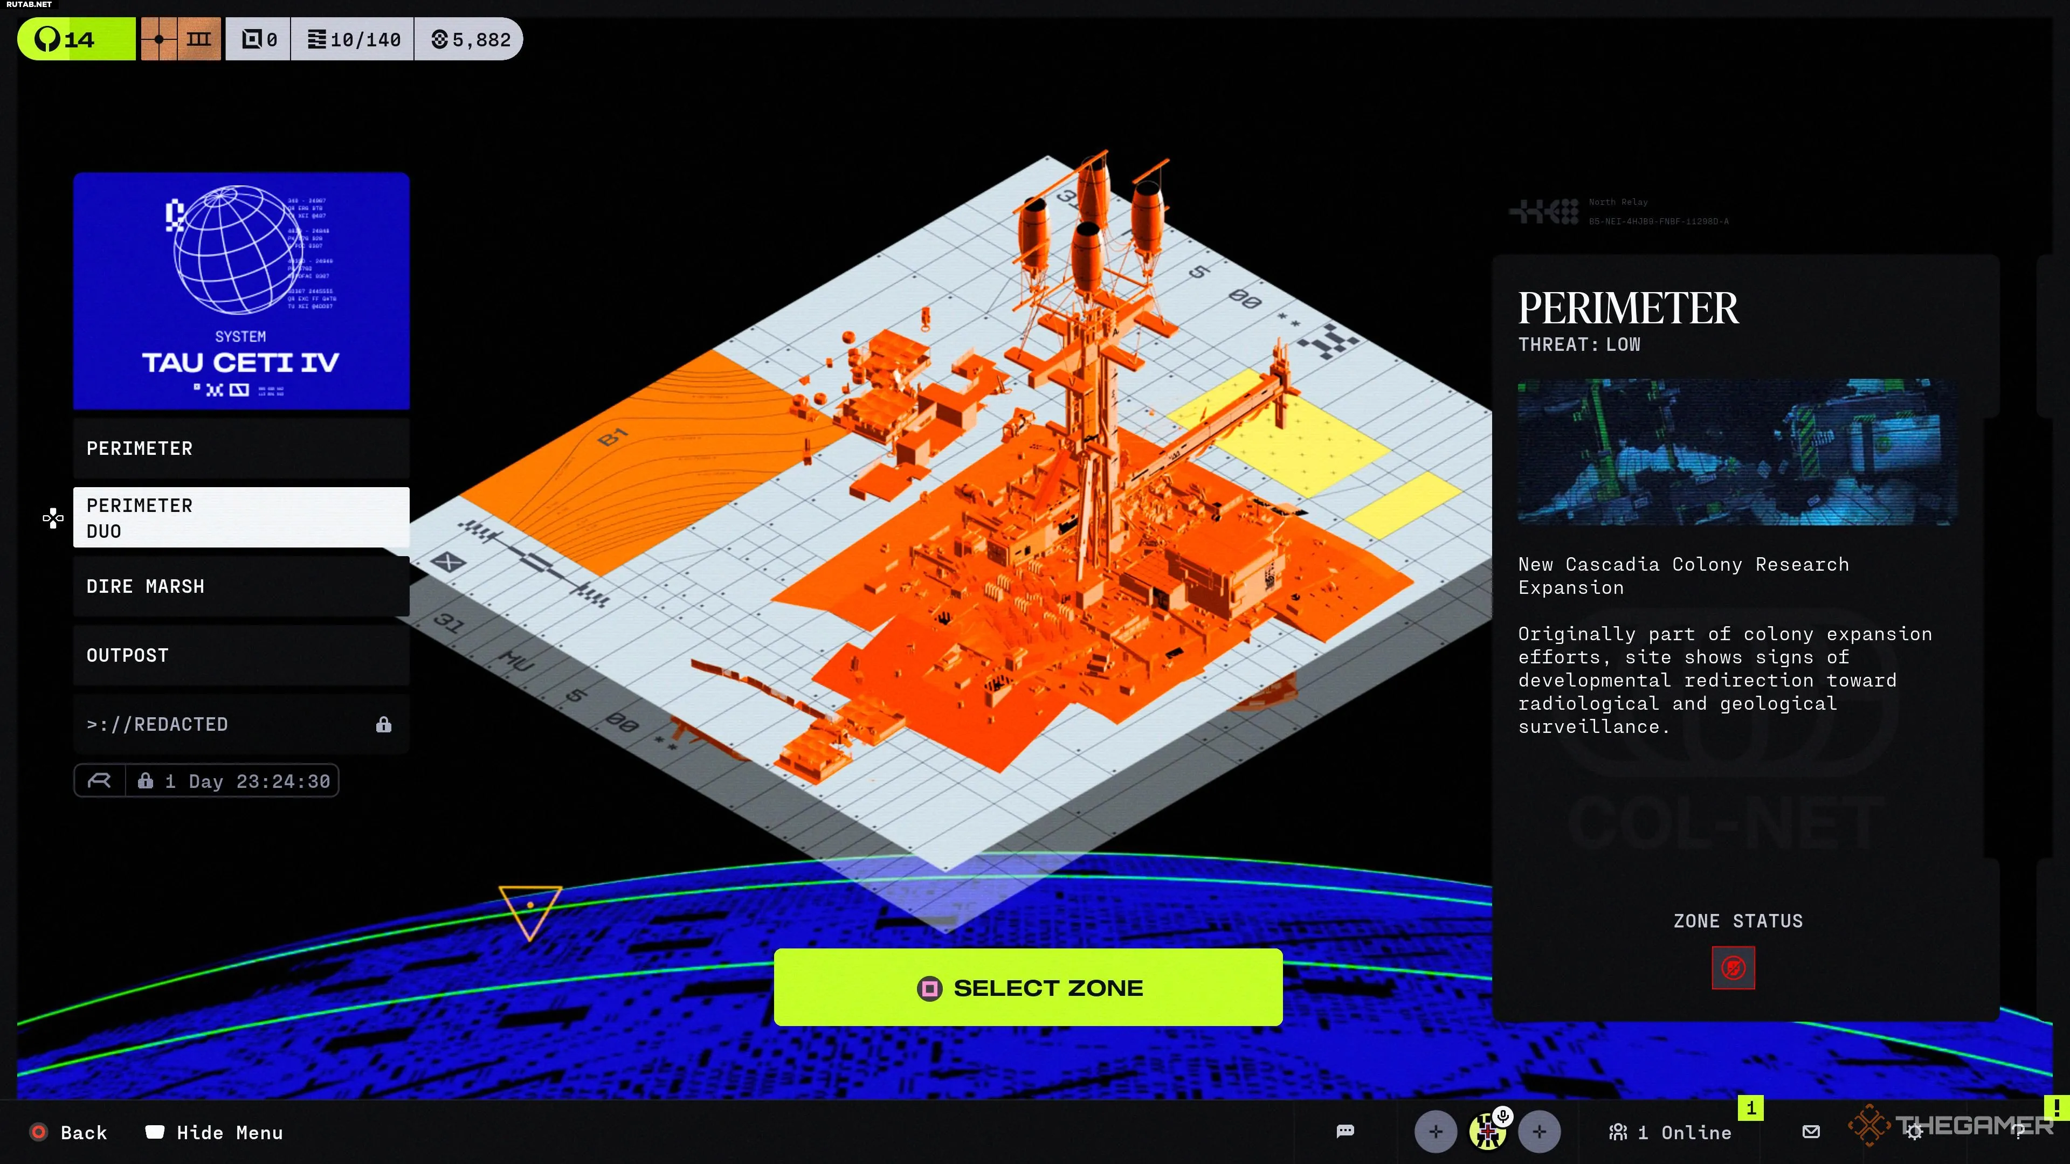Open the settings gear icon

click(1914, 1133)
